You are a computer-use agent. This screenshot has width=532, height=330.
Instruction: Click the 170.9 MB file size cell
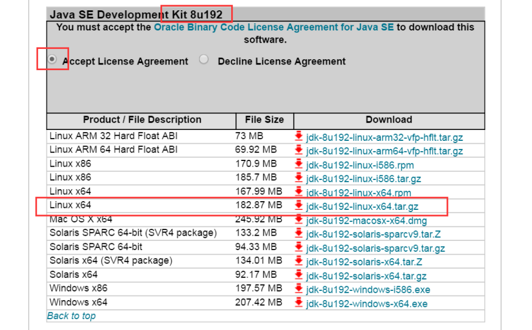click(256, 164)
